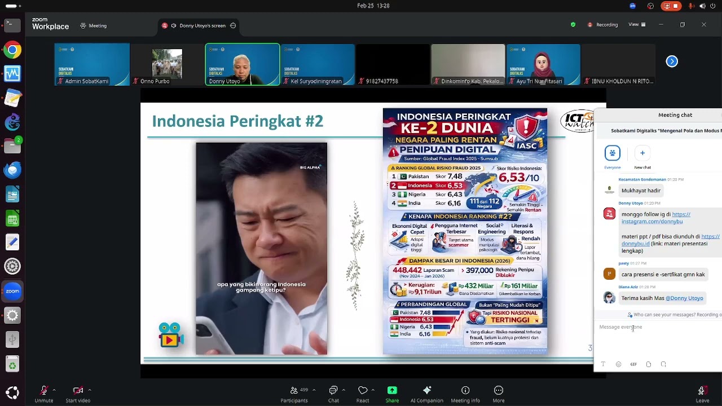Select Onno Purbo video thumbnail
722x406 pixels.
[x=167, y=64]
